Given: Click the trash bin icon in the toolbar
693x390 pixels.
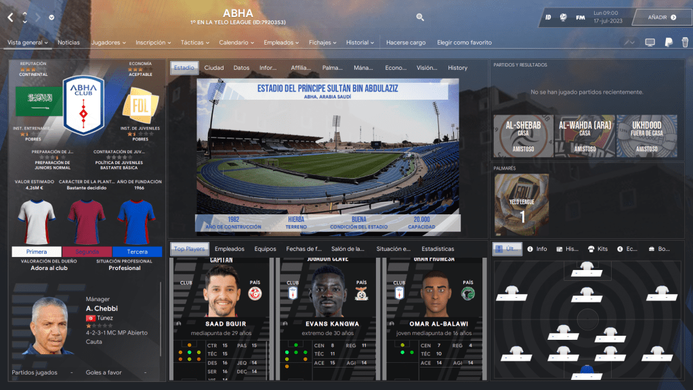Looking at the screenshot, I should pos(684,42).
